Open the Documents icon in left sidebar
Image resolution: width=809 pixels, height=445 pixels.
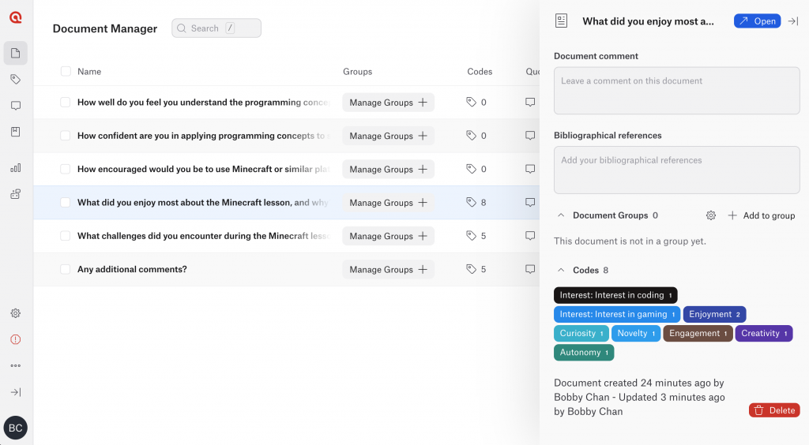16,53
